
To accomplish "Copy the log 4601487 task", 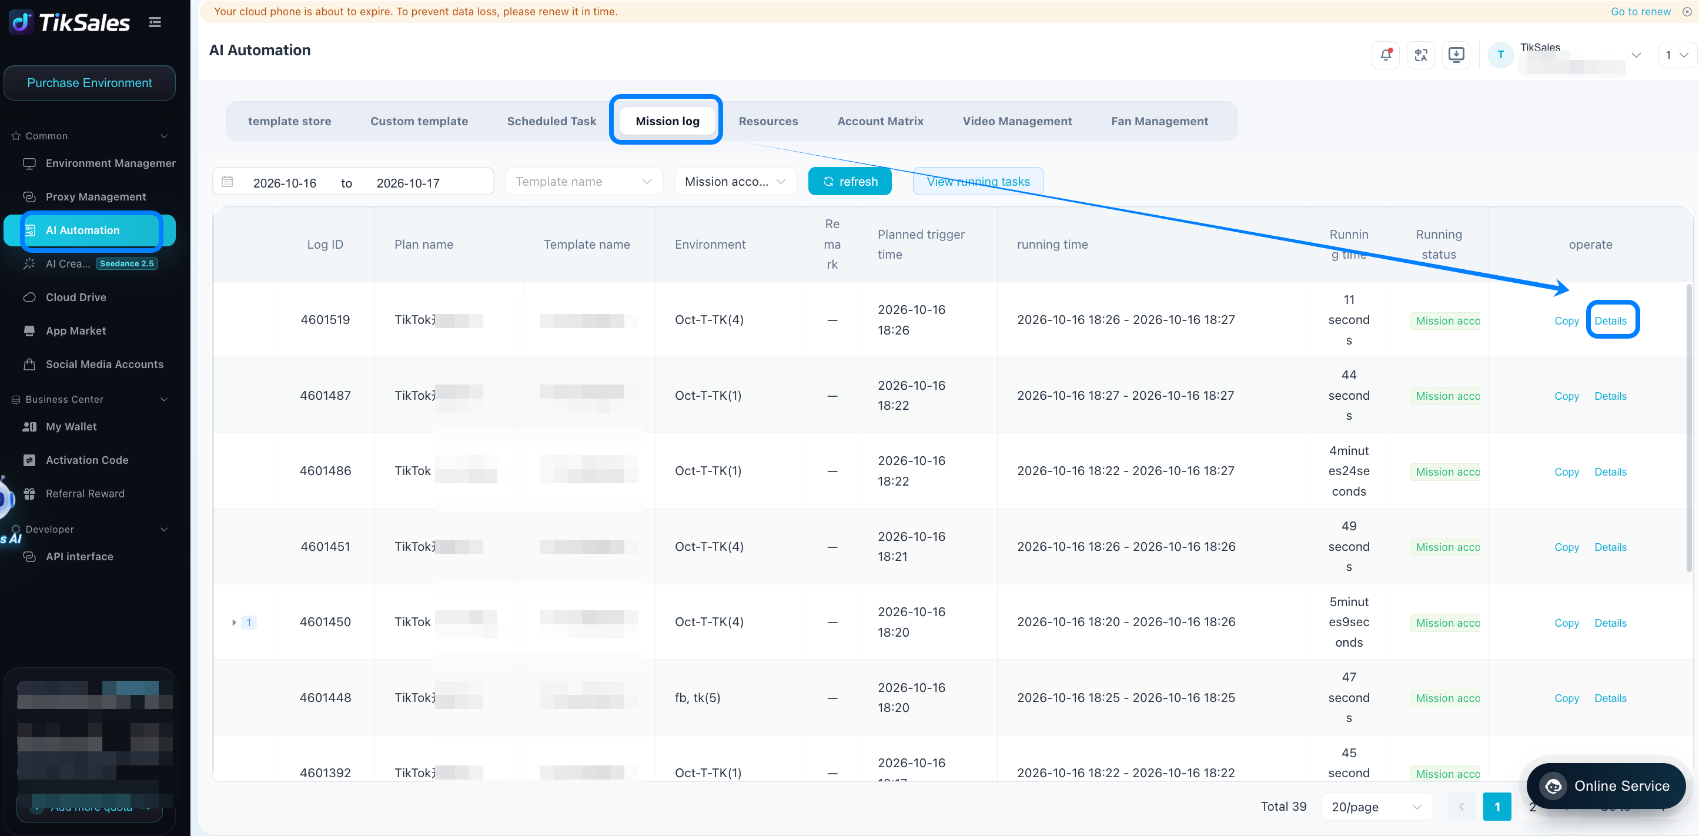I will [1566, 396].
